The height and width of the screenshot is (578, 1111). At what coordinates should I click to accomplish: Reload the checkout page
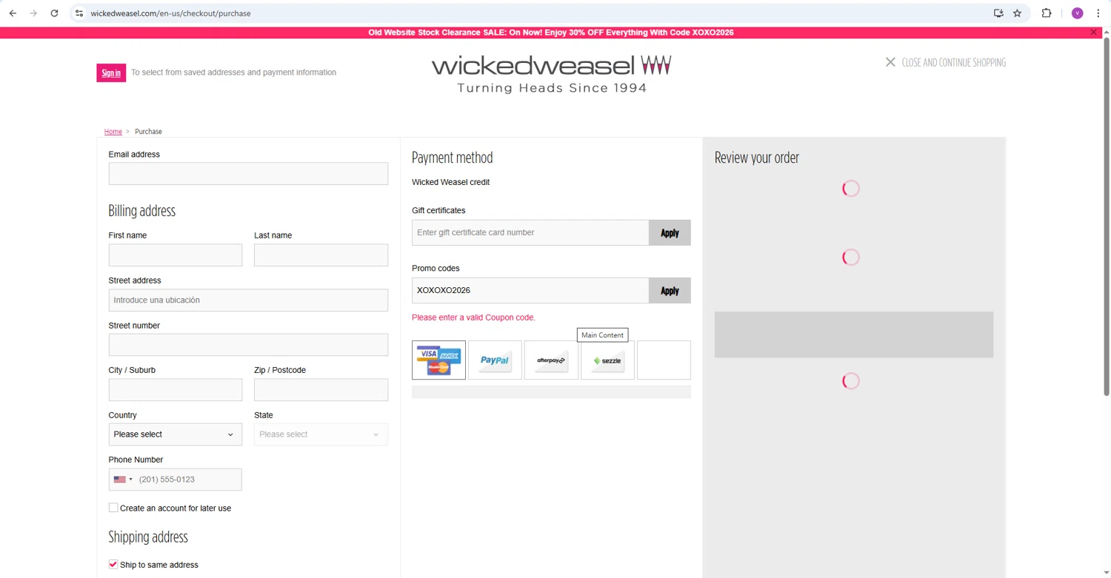(54, 13)
